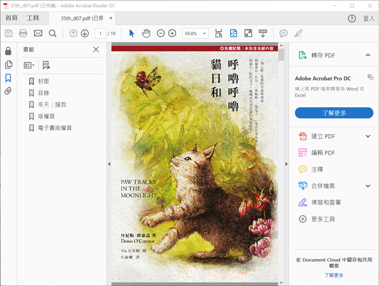Collapse the left navigation pane arrow
The width and height of the screenshot is (379, 286).
coord(108,164)
